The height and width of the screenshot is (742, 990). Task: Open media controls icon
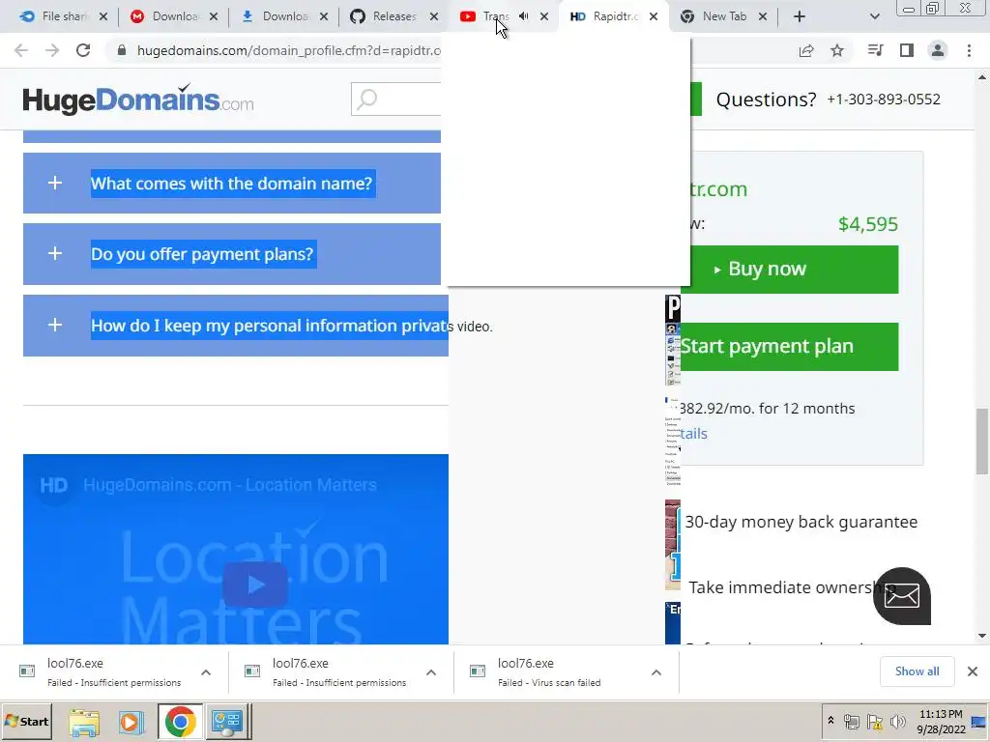(x=875, y=50)
